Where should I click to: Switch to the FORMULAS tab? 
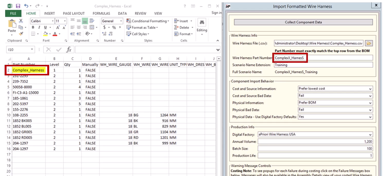tap(101, 13)
